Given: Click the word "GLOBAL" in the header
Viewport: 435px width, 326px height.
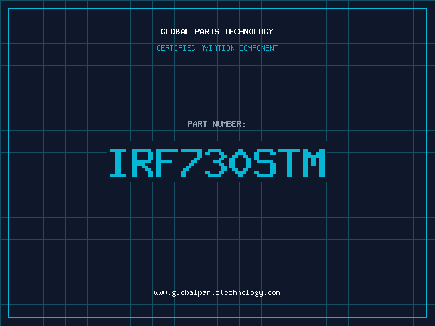Looking at the screenshot, I should tap(175, 32).
